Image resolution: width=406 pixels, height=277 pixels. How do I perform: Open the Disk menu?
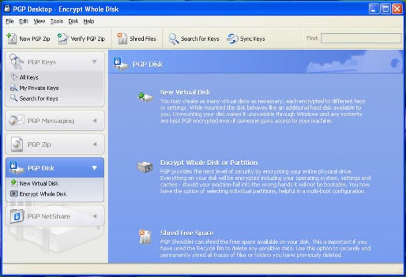click(x=73, y=21)
